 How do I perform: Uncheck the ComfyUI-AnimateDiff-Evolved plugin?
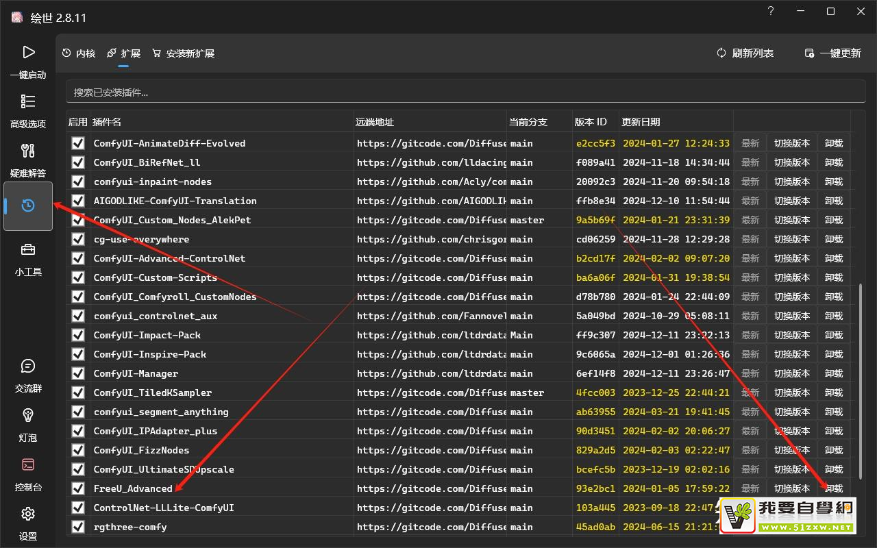(78, 143)
